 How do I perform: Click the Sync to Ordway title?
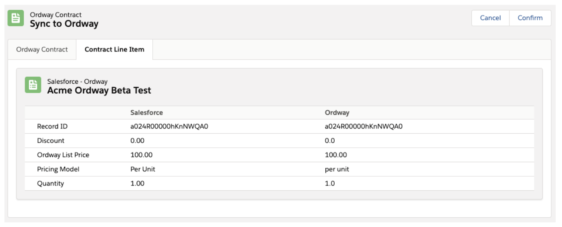[64, 24]
